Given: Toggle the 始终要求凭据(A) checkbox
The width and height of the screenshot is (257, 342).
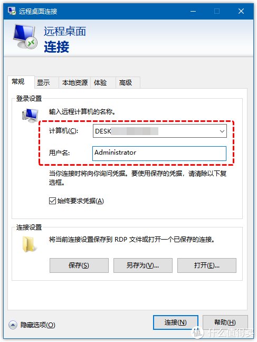Looking at the screenshot, I should click(x=52, y=201).
